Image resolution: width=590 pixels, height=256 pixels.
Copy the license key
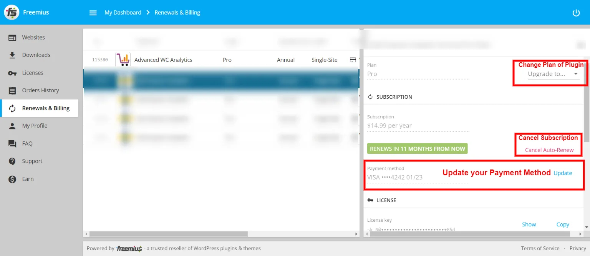click(x=563, y=224)
